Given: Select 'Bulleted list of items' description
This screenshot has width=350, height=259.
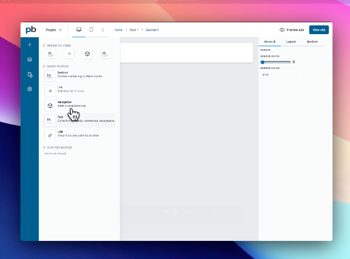Looking at the screenshot, I should (x=71, y=91).
